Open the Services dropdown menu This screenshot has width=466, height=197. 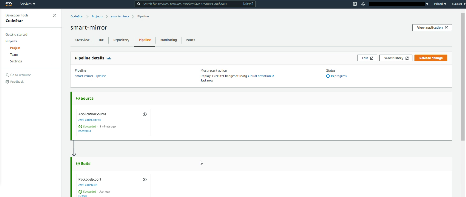click(27, 4)
